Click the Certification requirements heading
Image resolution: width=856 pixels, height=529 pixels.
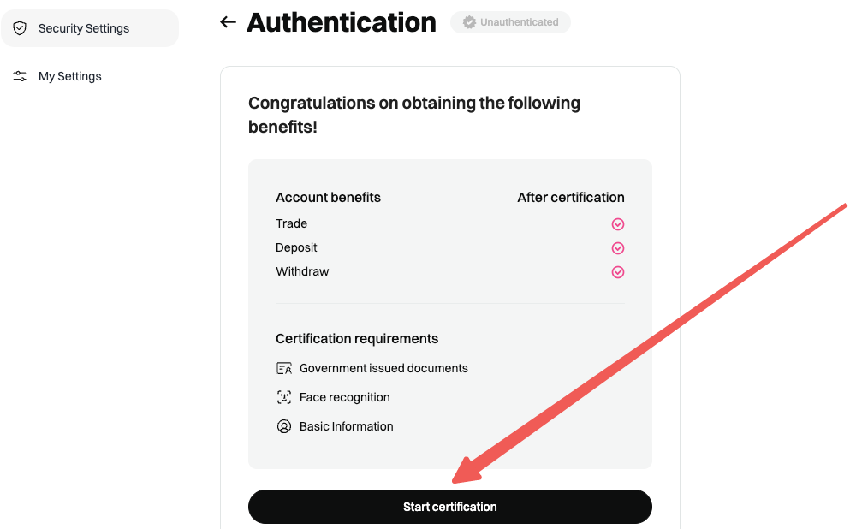[357, 338]
